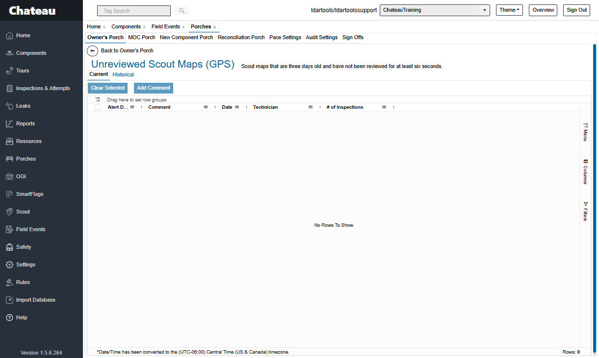Screen dimensions: 599x358
Task: Click the Help question mark icon
Action: tap(9, 317)
